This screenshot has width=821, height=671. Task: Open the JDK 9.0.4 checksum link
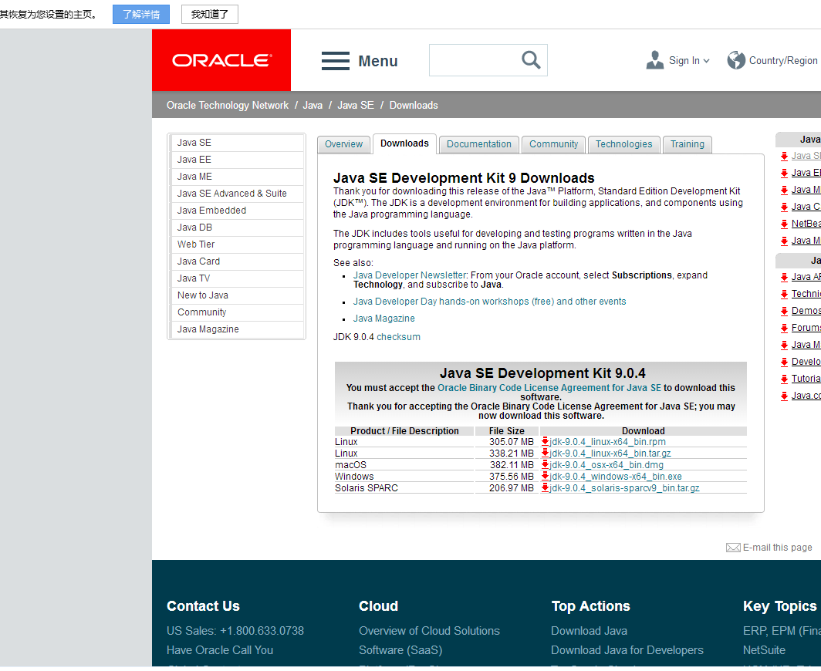pos(398,337)
